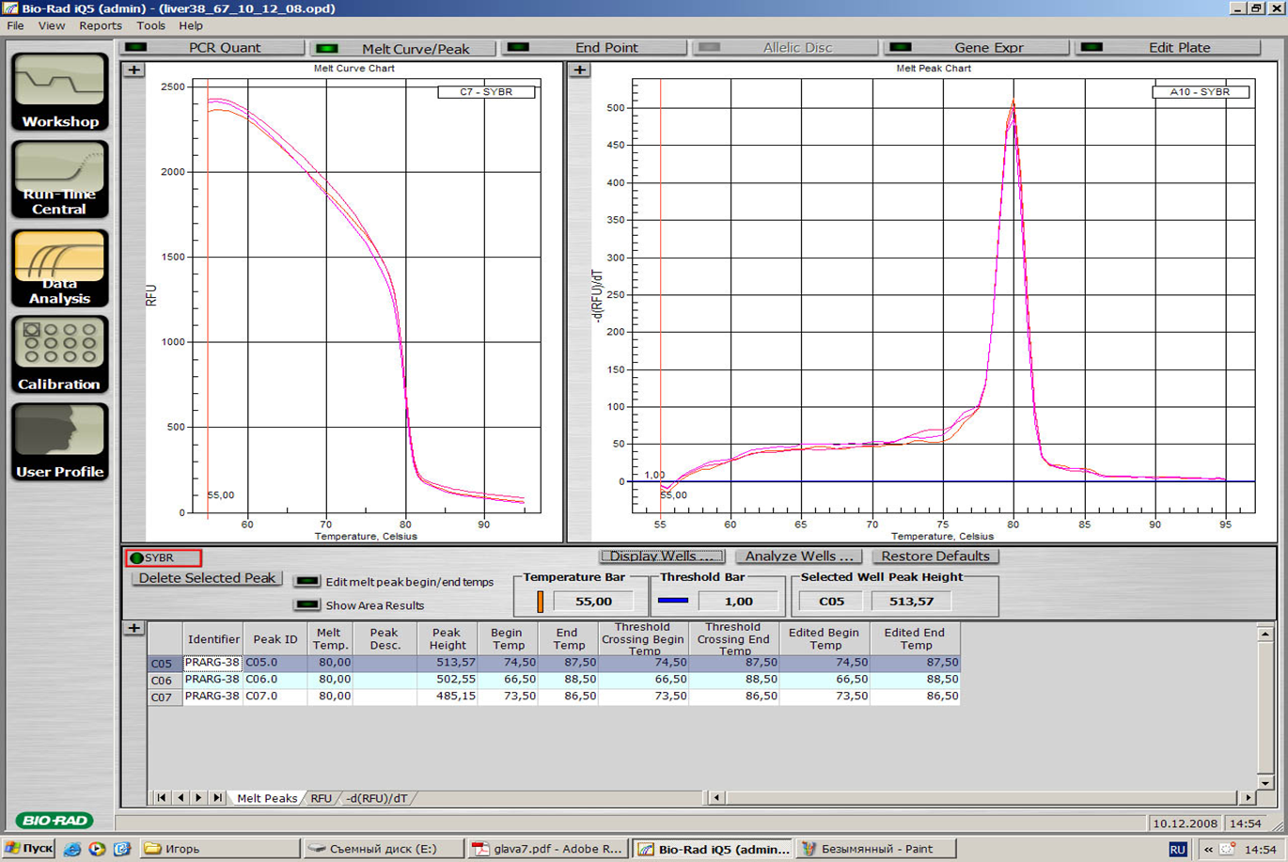Image resolution: width=1288 pixels, height=862 pixels.
Task: Click table horizontal scrollbar right arrow
Action: pyautogui.click(x=1249, y=798)
